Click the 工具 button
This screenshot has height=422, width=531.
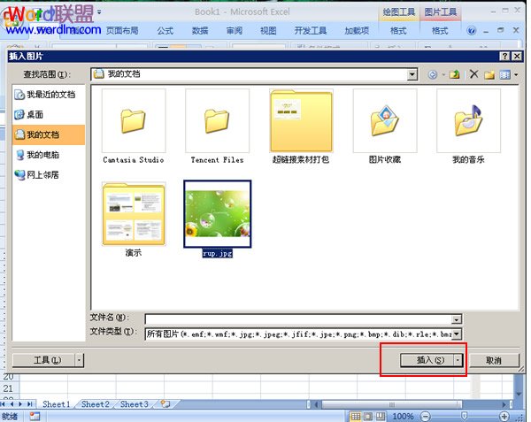44,360
